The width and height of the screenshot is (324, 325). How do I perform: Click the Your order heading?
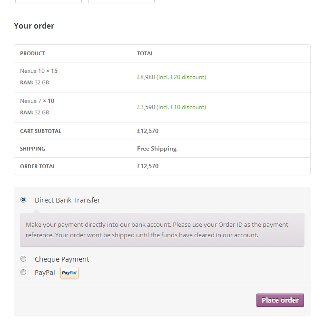pos(34,26)
